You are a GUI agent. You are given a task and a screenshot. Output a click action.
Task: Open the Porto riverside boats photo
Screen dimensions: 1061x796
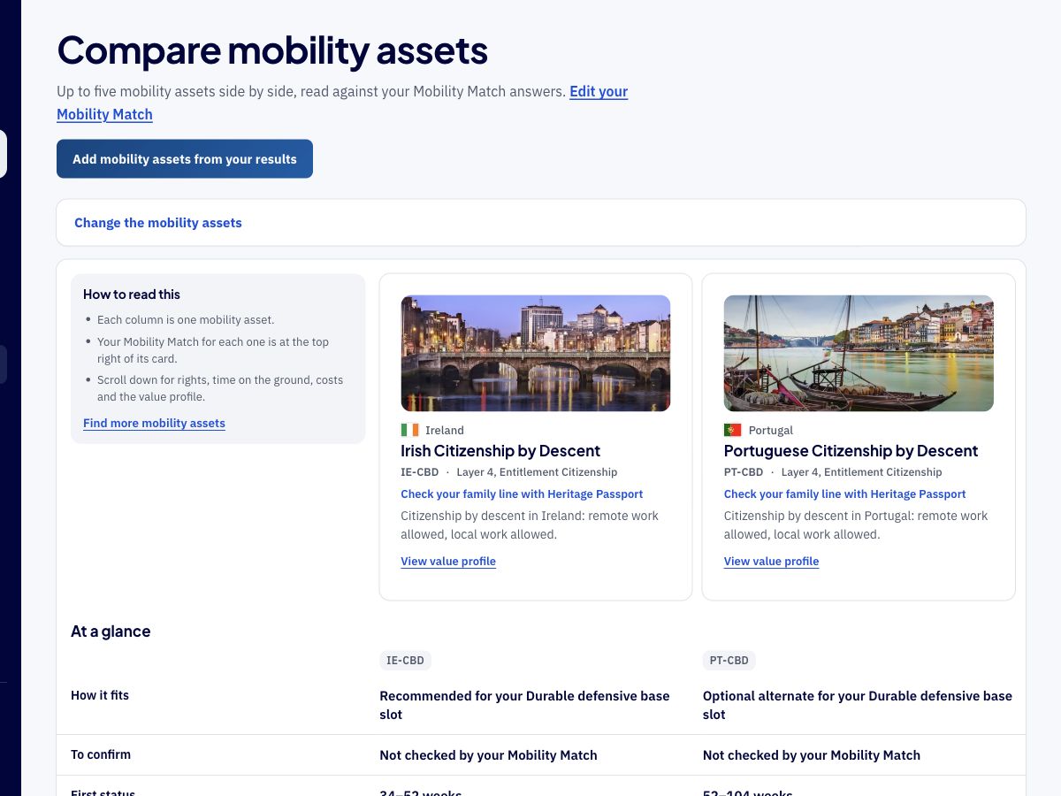[859, 353]
